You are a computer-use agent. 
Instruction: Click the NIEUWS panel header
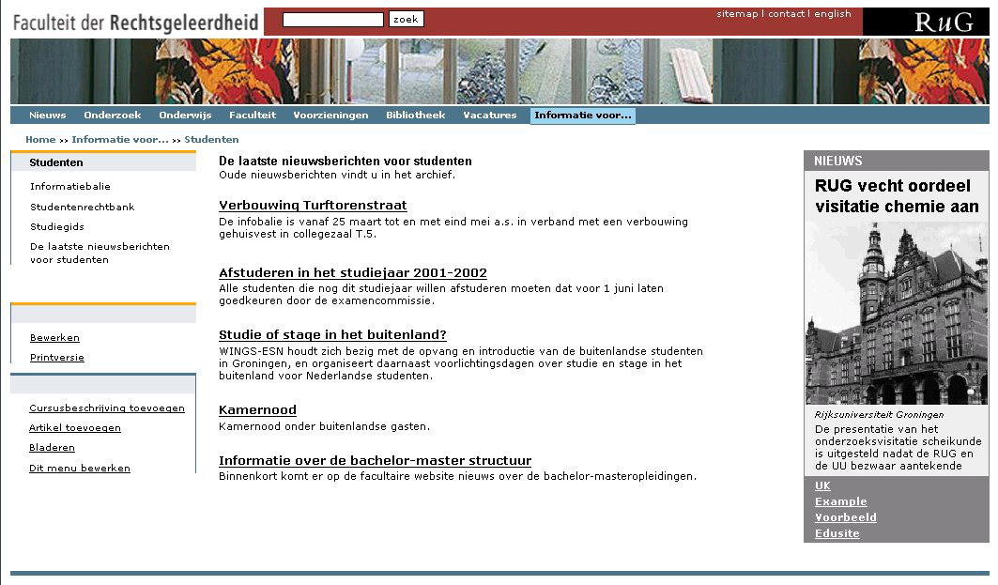tap(897, 161)
